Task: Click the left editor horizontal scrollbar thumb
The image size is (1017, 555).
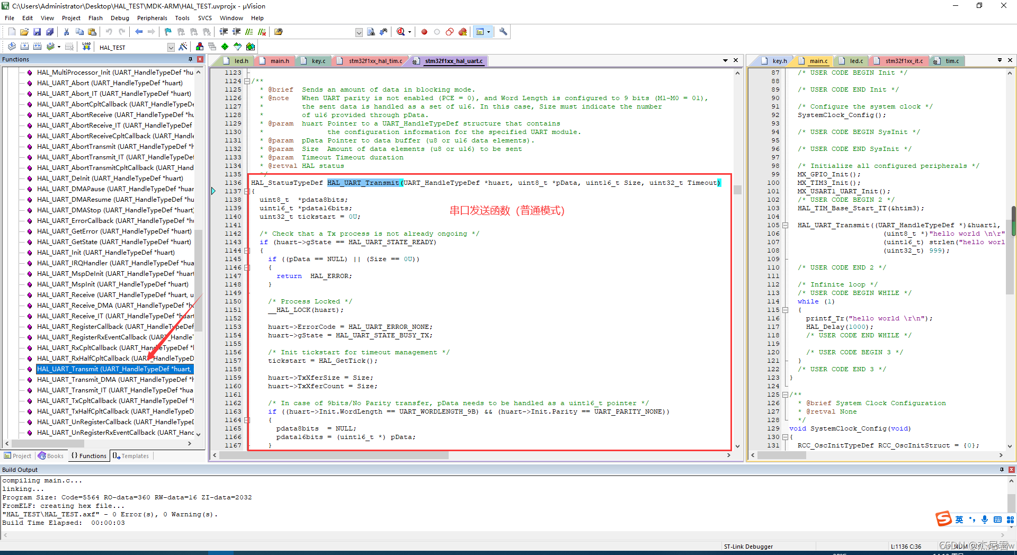Action: coord(334,455)
